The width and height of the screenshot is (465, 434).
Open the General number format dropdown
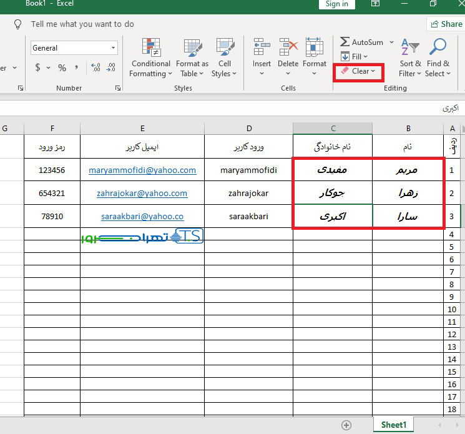point(113,47)
